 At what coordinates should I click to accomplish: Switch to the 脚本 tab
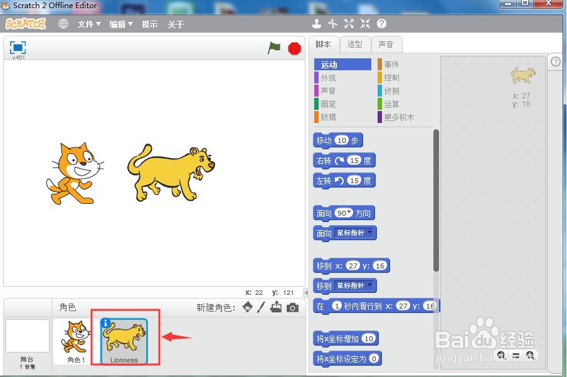tap(323, 45)
